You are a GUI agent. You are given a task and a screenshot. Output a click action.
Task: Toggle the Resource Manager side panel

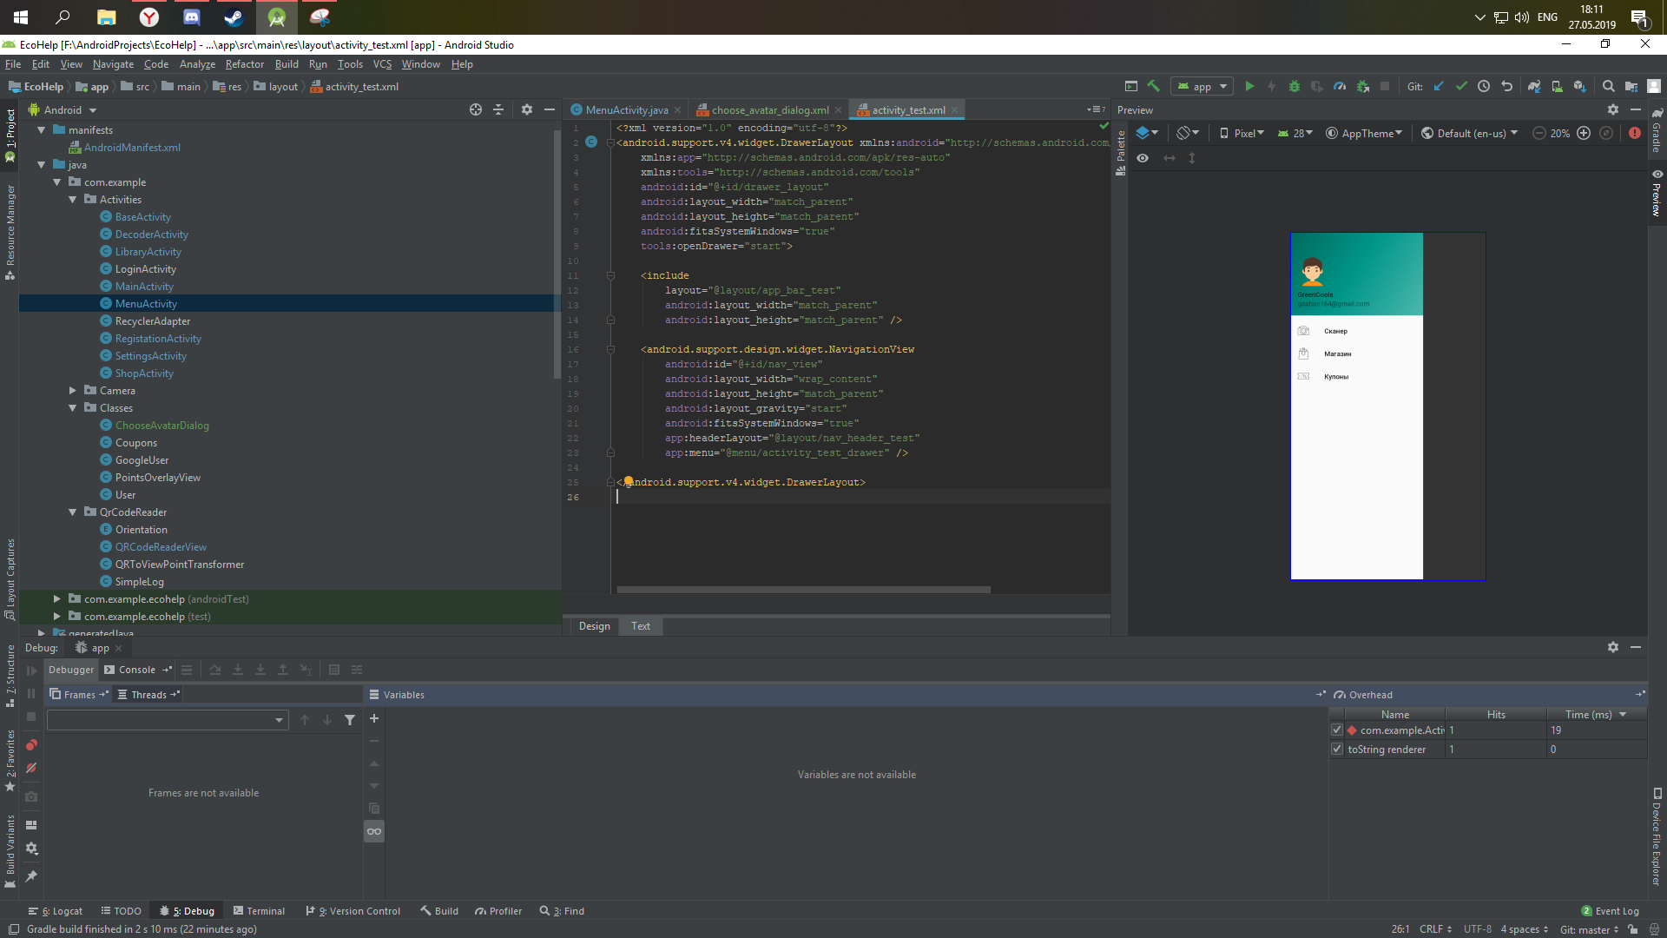(10, 231)
